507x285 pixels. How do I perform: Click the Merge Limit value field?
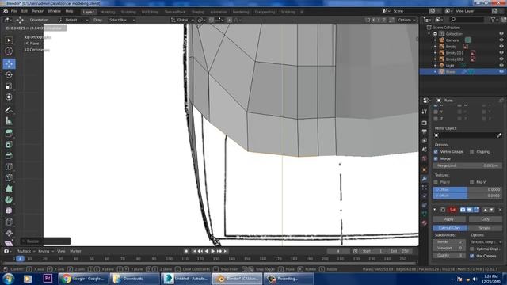467,165
